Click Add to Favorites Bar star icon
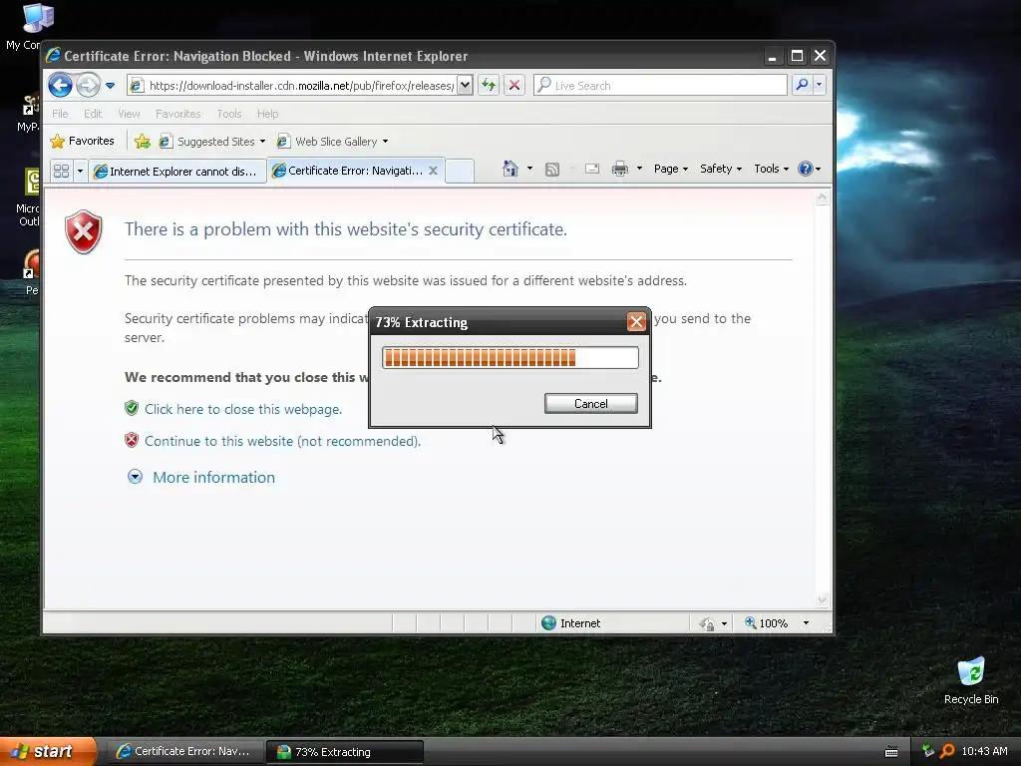 pos(142,142)
